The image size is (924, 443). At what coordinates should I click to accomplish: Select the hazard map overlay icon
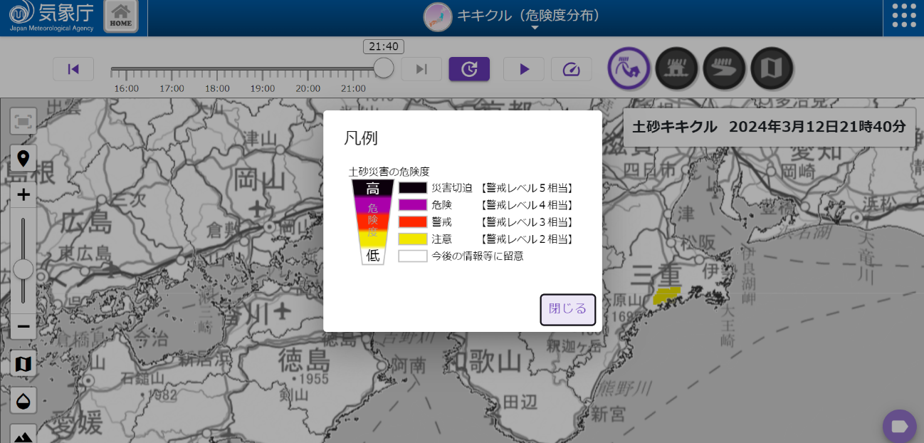[x=772, y=68]
